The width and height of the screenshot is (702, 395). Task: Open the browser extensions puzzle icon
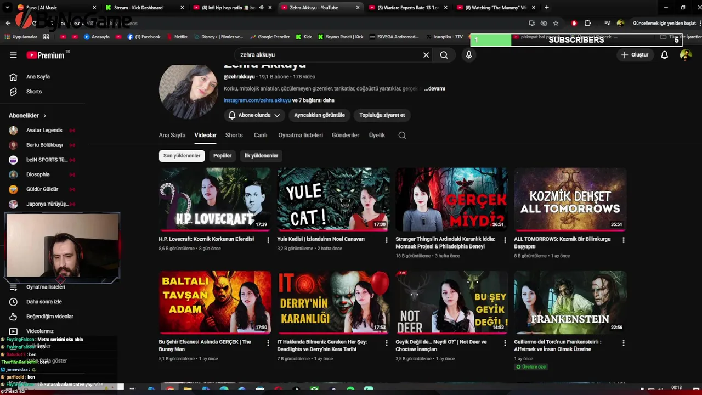pos(587,23)
